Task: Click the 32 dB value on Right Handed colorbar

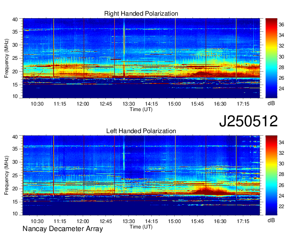Action: pyautogui.click(x=281, y=46)
